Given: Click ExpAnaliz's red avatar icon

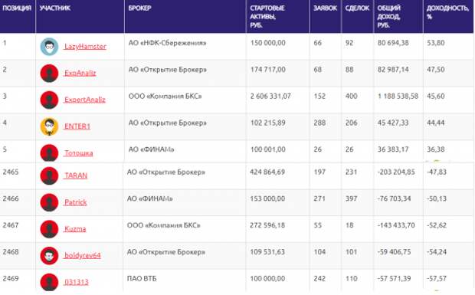Looking at the screenshot, I should [49, 74].
